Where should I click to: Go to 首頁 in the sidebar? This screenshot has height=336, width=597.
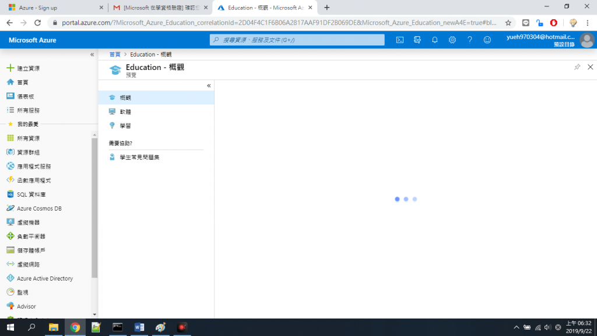pyautogui.click(x=17, y=82)
